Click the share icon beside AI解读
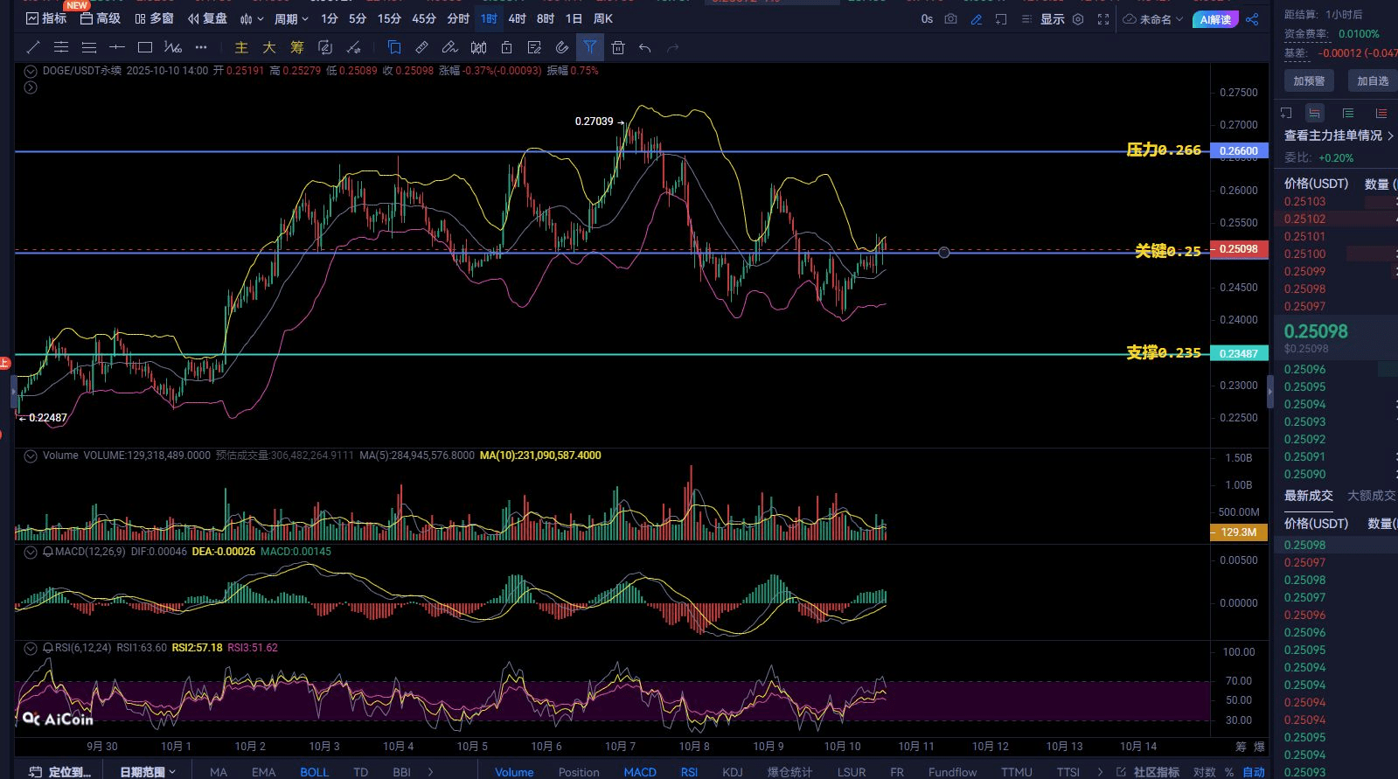This screenshot has height=779, width=1398. point(1253,18)
